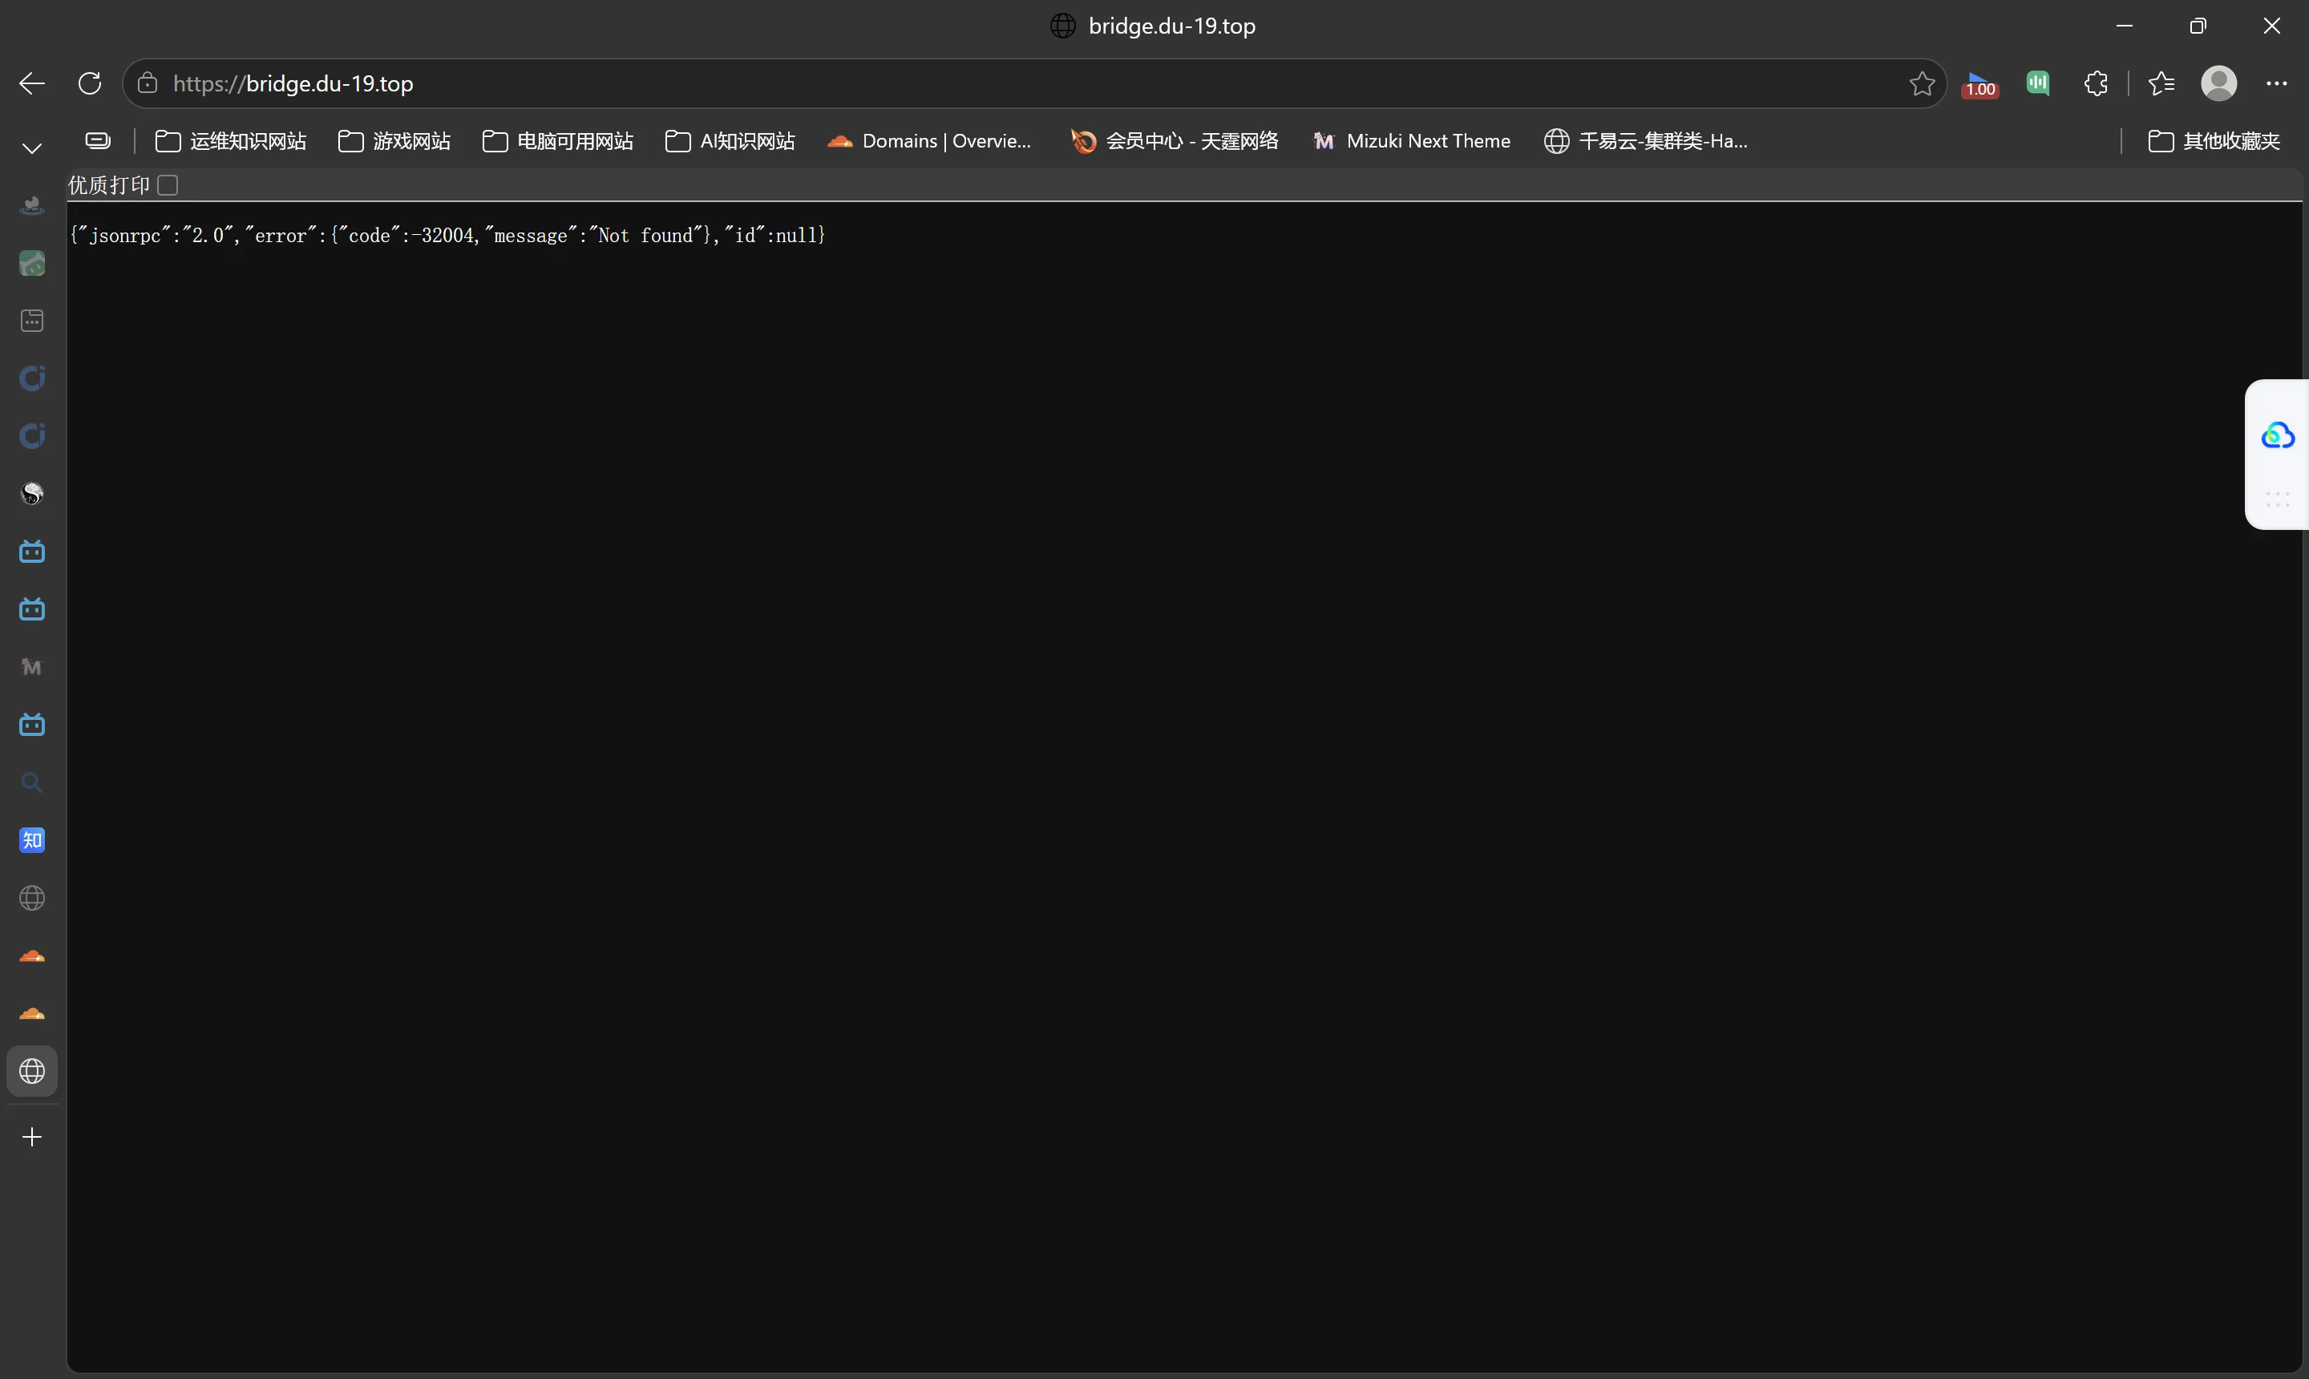Open 会员中心 - 天霆网络 bookmark

point(1175,140)
